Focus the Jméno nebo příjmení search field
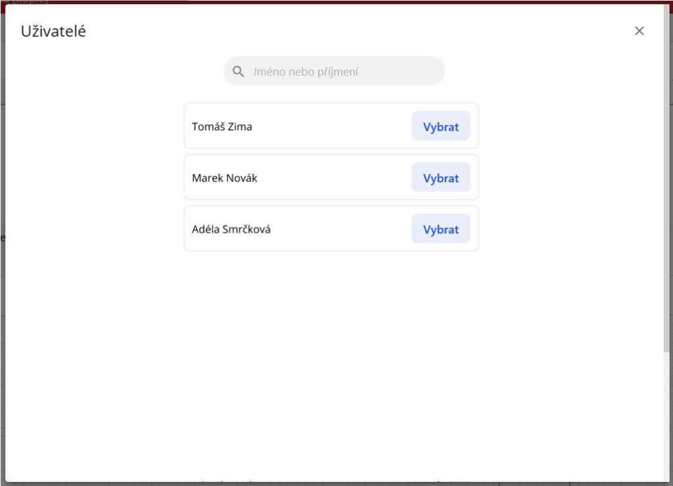The width and height of the screenshot is (673, 486). click(342, 72)
